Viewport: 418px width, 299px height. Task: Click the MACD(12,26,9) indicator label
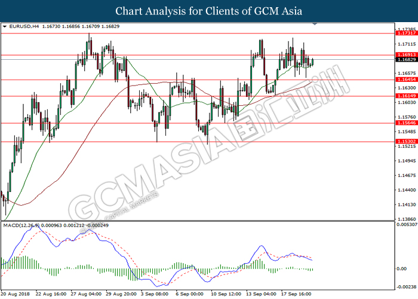pos(21,225)
